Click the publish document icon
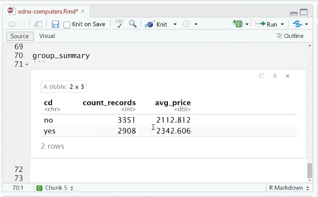 (297, 24)
